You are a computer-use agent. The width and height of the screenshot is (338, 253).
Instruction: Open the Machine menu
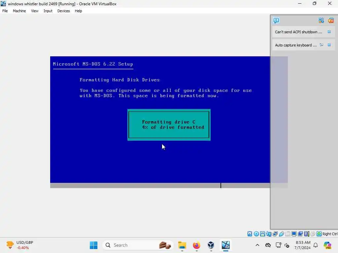tap(19, 11)
